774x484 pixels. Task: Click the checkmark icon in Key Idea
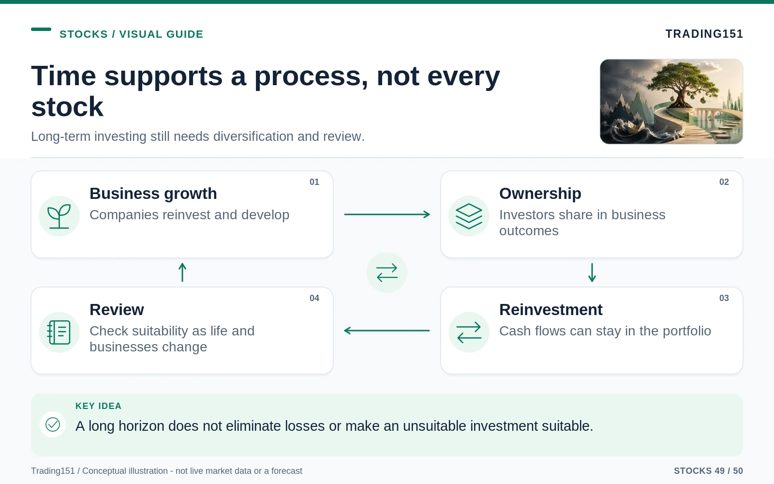pos(53,424)
